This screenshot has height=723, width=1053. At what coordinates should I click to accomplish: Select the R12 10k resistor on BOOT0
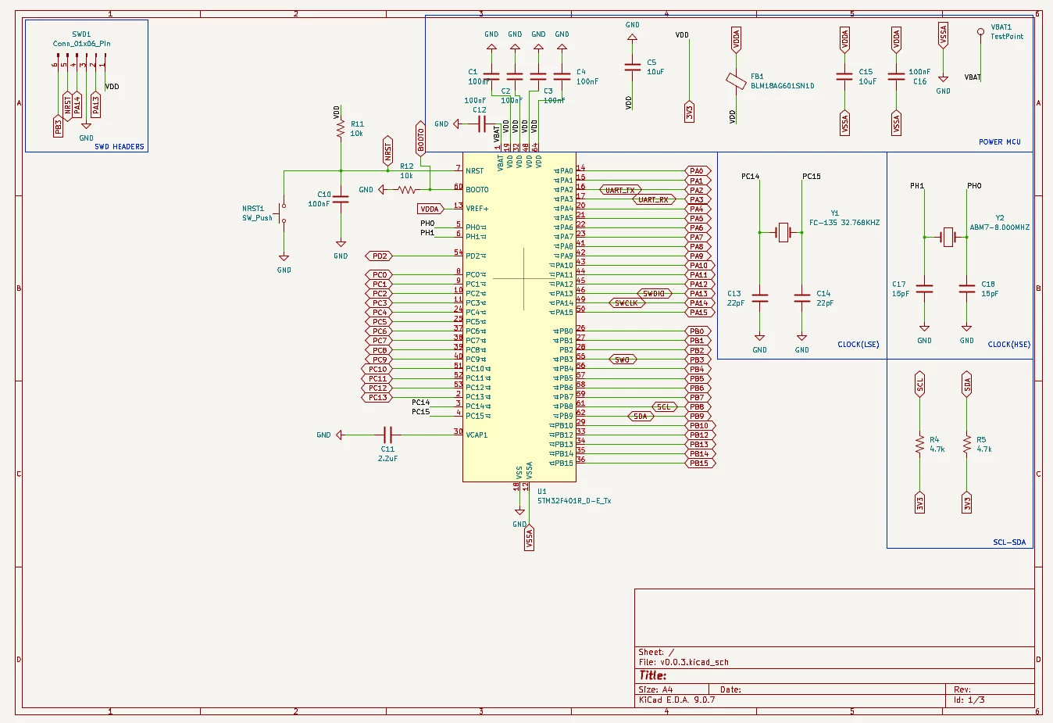click(x=407, y=190)
